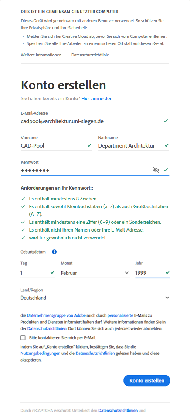The height and width of the screenshot is (412, 190).
Task: Open top 'Datenschutzrichtlinie' link
Action: 90,55
